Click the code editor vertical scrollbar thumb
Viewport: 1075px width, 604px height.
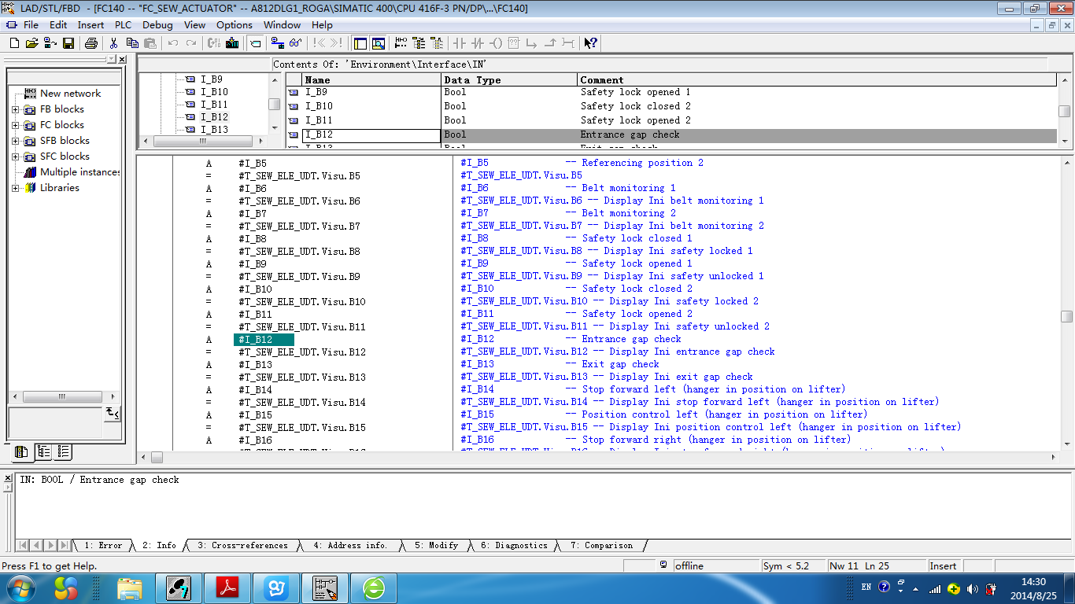point(1066,316)
